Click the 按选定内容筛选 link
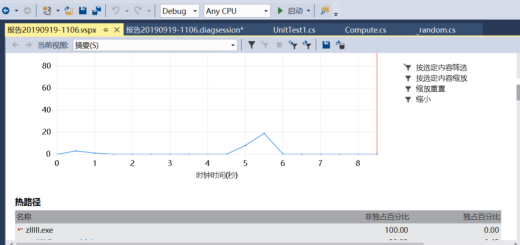Viewport: 520px width, 245px height. point(441,68)
